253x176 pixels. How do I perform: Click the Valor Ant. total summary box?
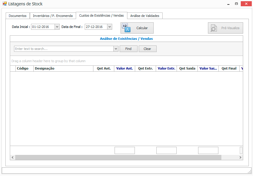pos(125,150)
